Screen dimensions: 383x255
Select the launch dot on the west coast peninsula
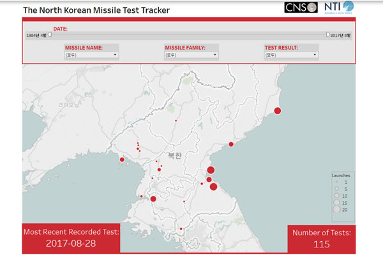(122, 159)
